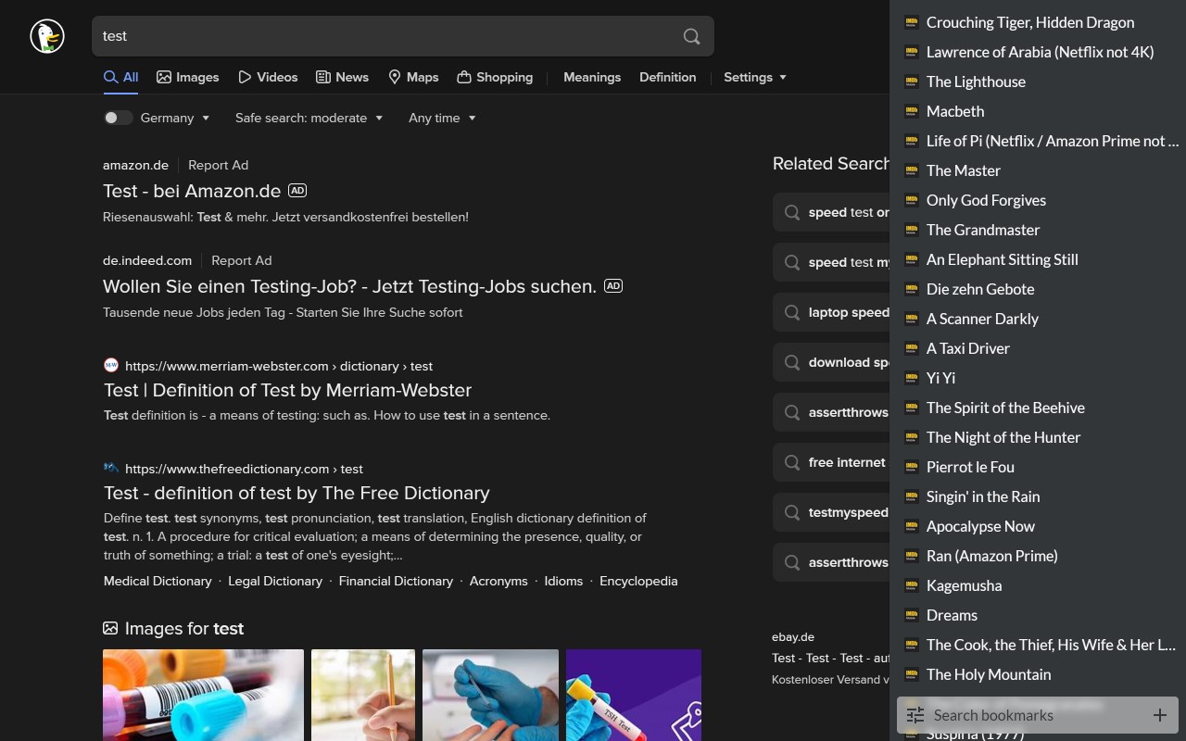Click magnifier icon beside laptop speed suggestion

(792, 312)
